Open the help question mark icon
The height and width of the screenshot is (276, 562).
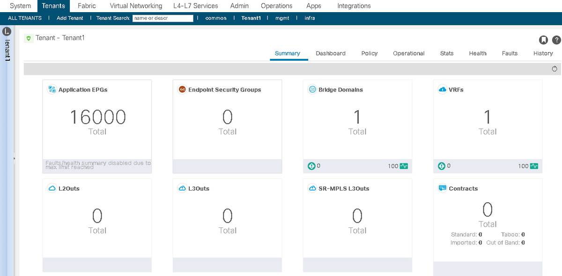pos(556,40)
